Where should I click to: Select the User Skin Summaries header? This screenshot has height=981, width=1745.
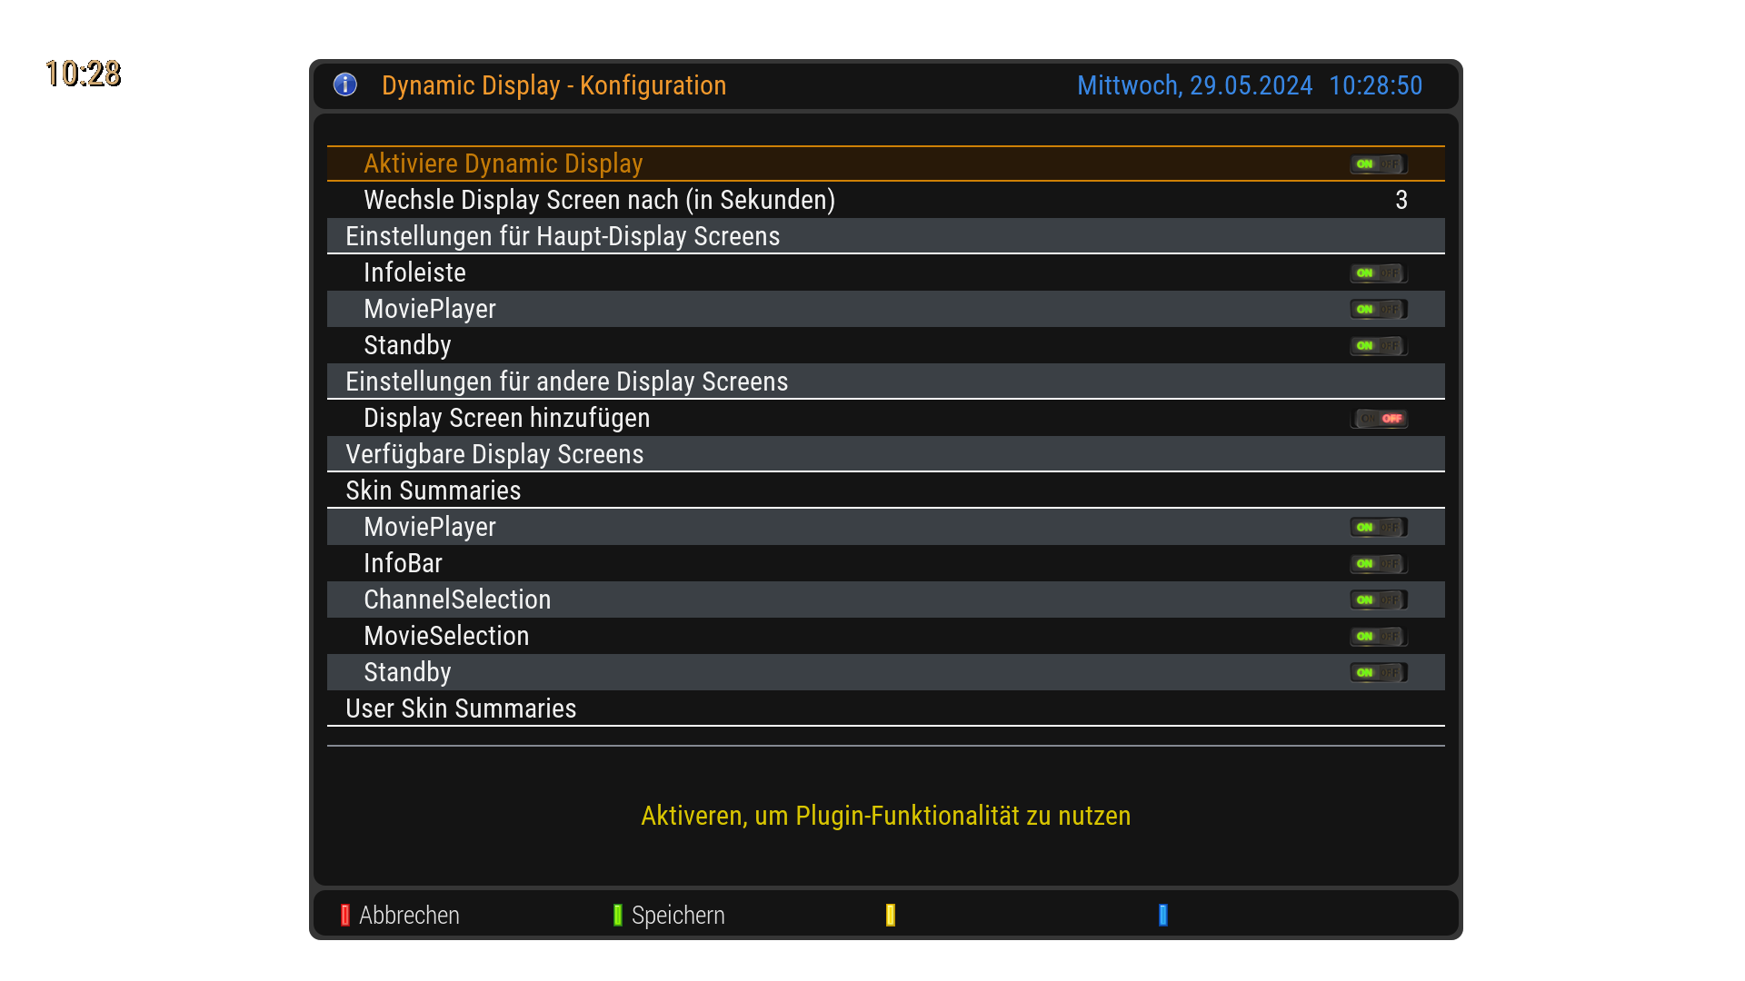[x=461, y=708]
